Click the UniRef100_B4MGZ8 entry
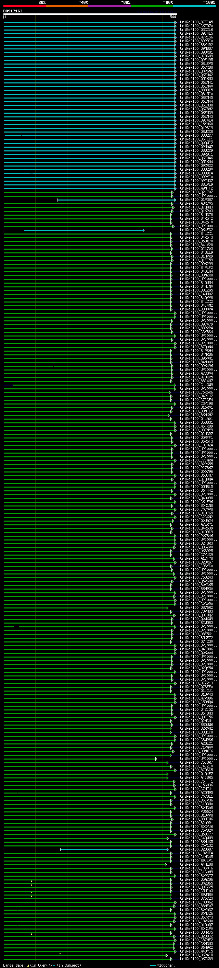The width and height of the screenshot is (219, 968). pos(196,215)
